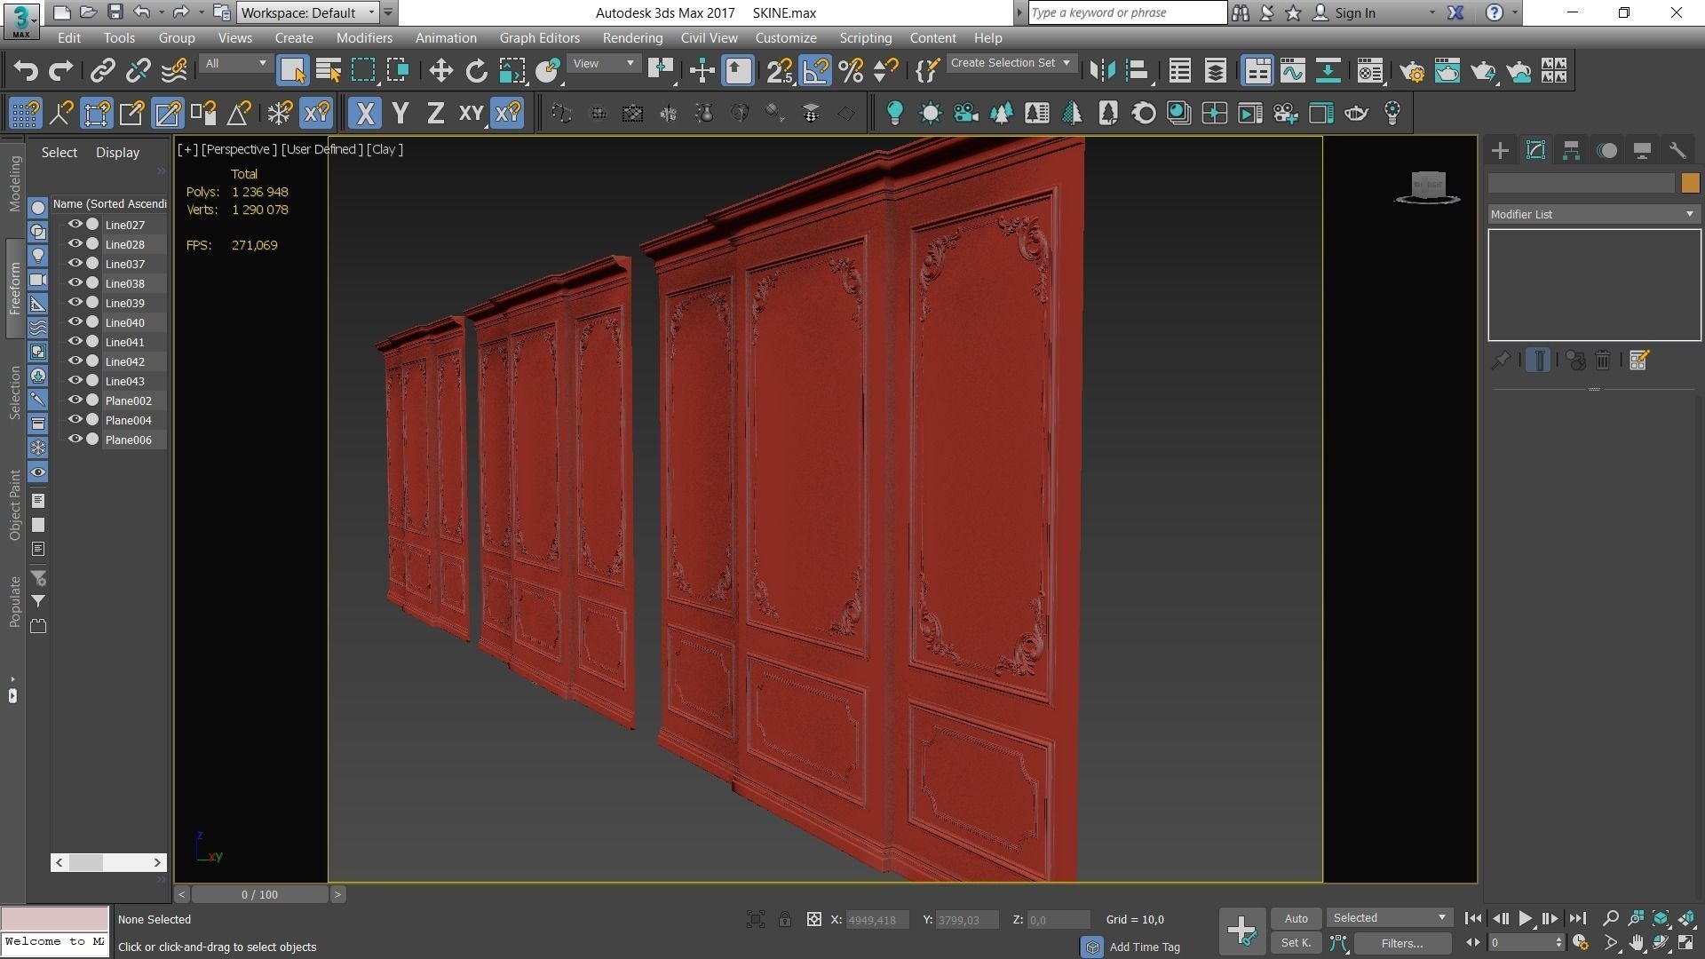1705x959 pixels.
Task: Hide Line027 using its eye icon
Action: tap(75, 225)
